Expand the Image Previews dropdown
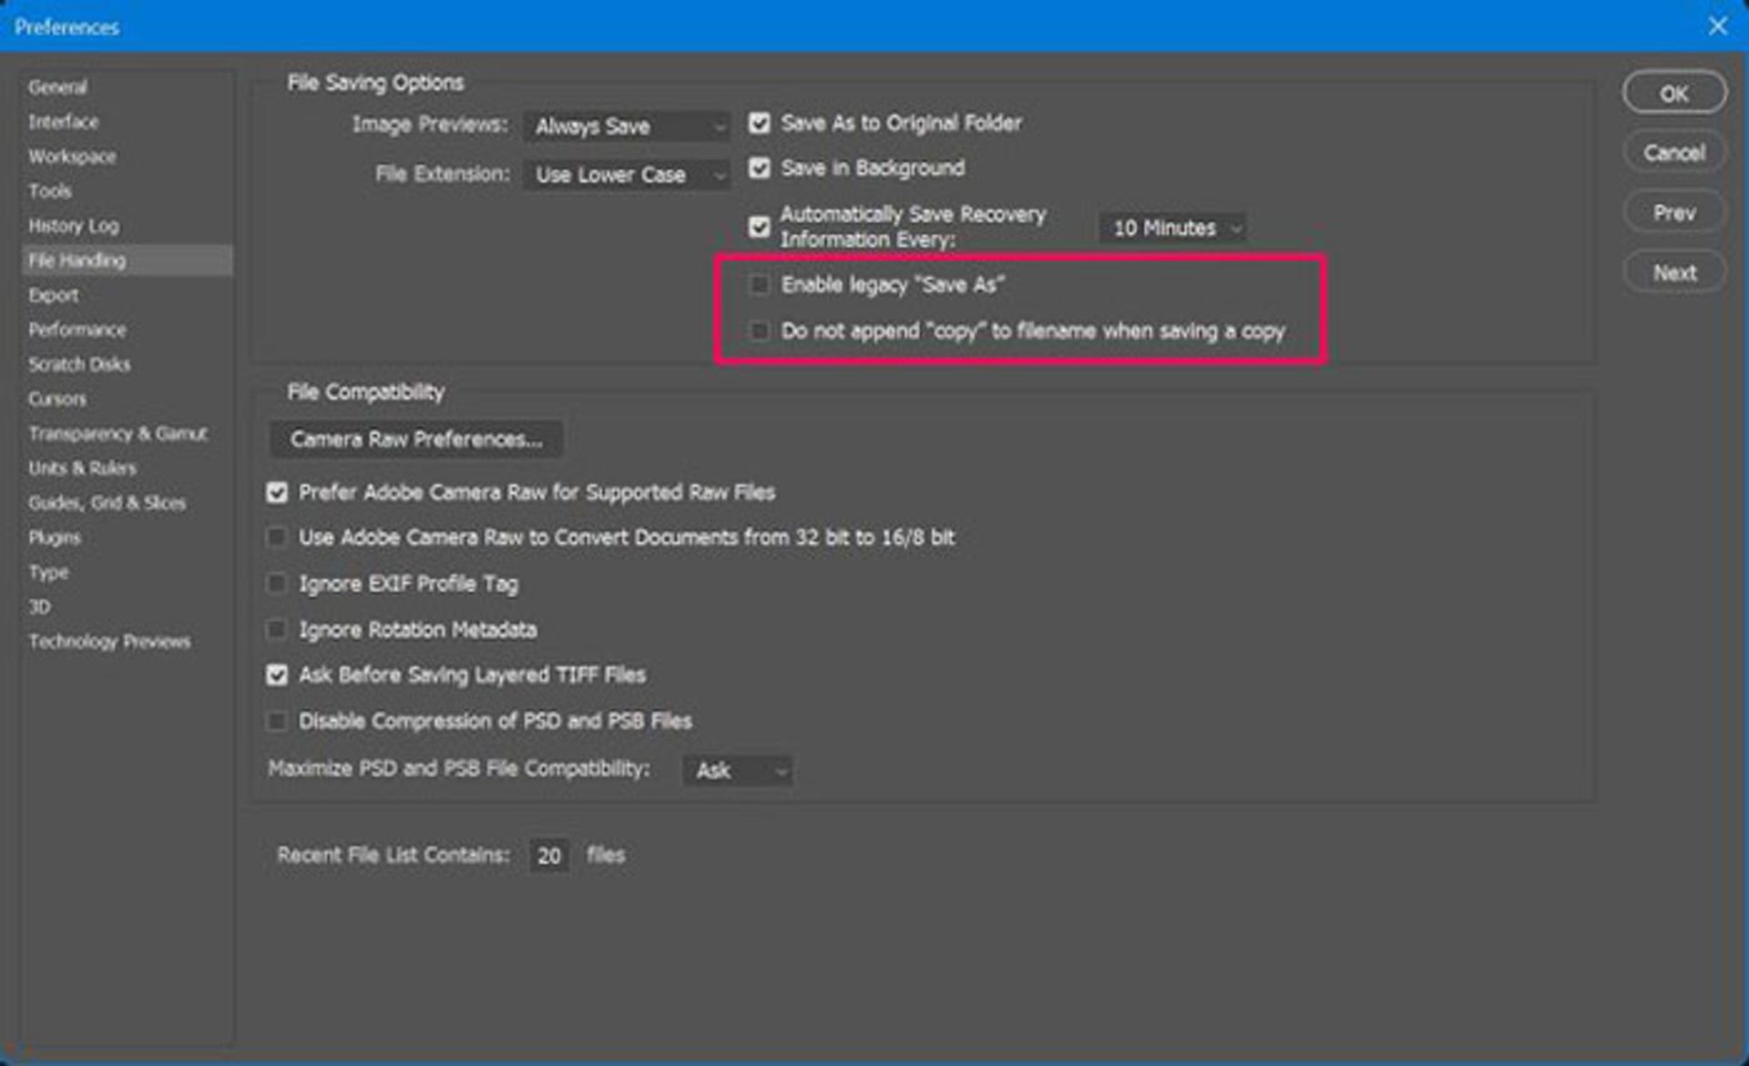This screenshot has width=1749, height=1066. (628, 127)
